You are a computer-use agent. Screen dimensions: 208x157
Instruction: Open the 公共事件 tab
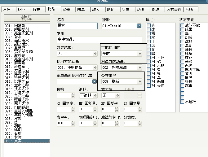(174, 9)
